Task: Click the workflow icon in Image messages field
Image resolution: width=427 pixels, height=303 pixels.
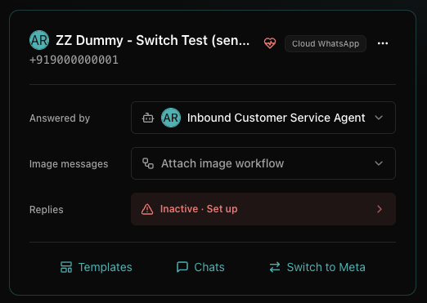Action: point(148,163)
